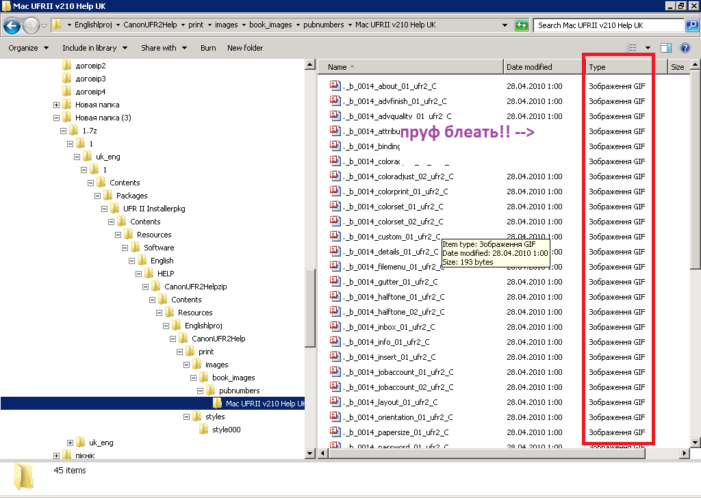Click the file icon of _b_0014_halftone_01_ufr2_C
This screenshot has width=701, height=498.
335,296
